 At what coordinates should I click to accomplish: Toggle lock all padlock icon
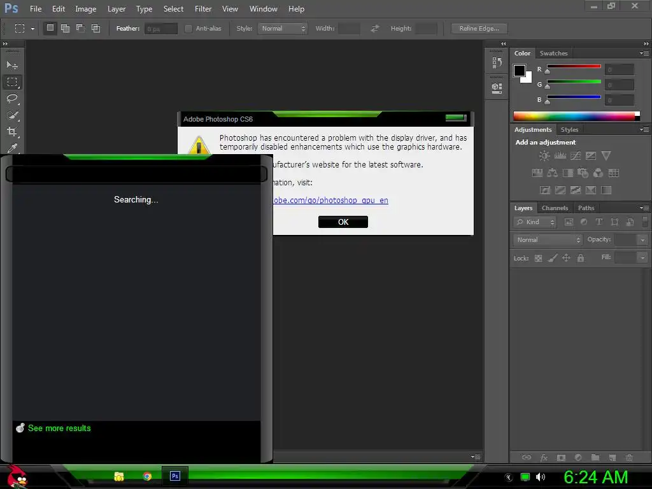coord(581,259)
